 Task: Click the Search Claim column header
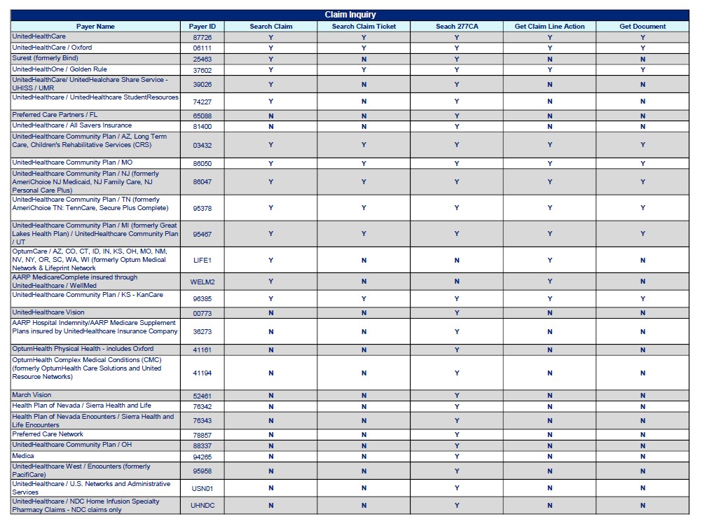pyautogui.click(x=271, y=27)
